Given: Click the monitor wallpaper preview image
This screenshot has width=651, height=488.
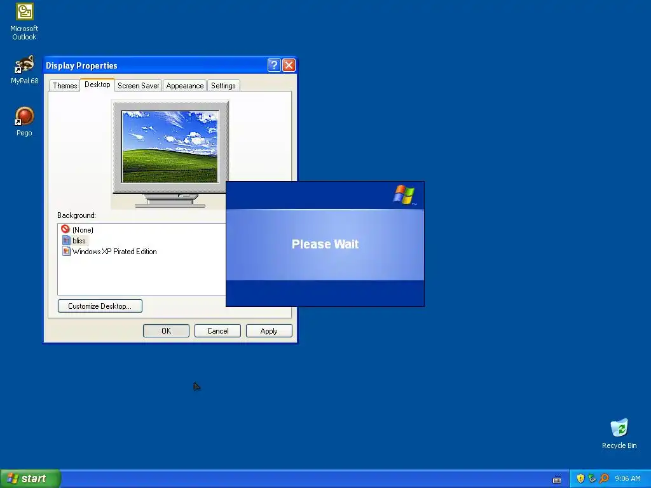Looking at the screenshot, I should tap(170, 147).
